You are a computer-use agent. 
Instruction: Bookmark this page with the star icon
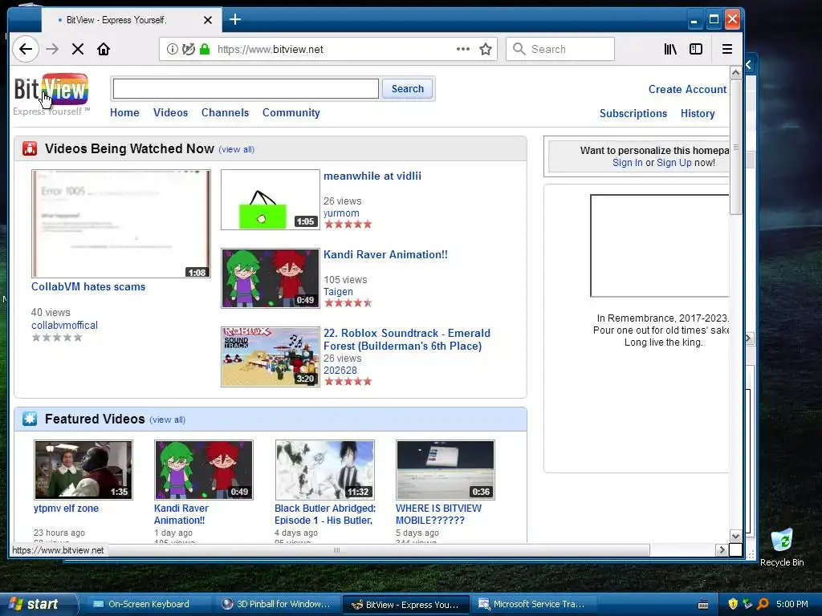point(486,49)
